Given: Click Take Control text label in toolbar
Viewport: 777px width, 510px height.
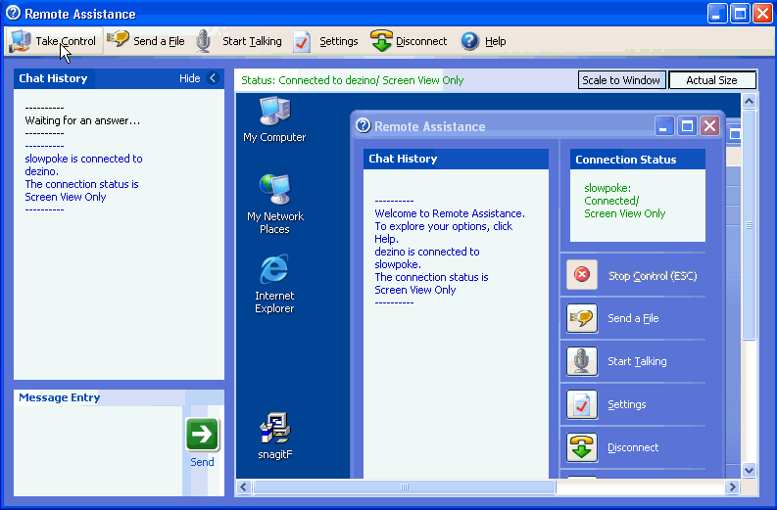Looking at the screenshot, I should point(66,41).
